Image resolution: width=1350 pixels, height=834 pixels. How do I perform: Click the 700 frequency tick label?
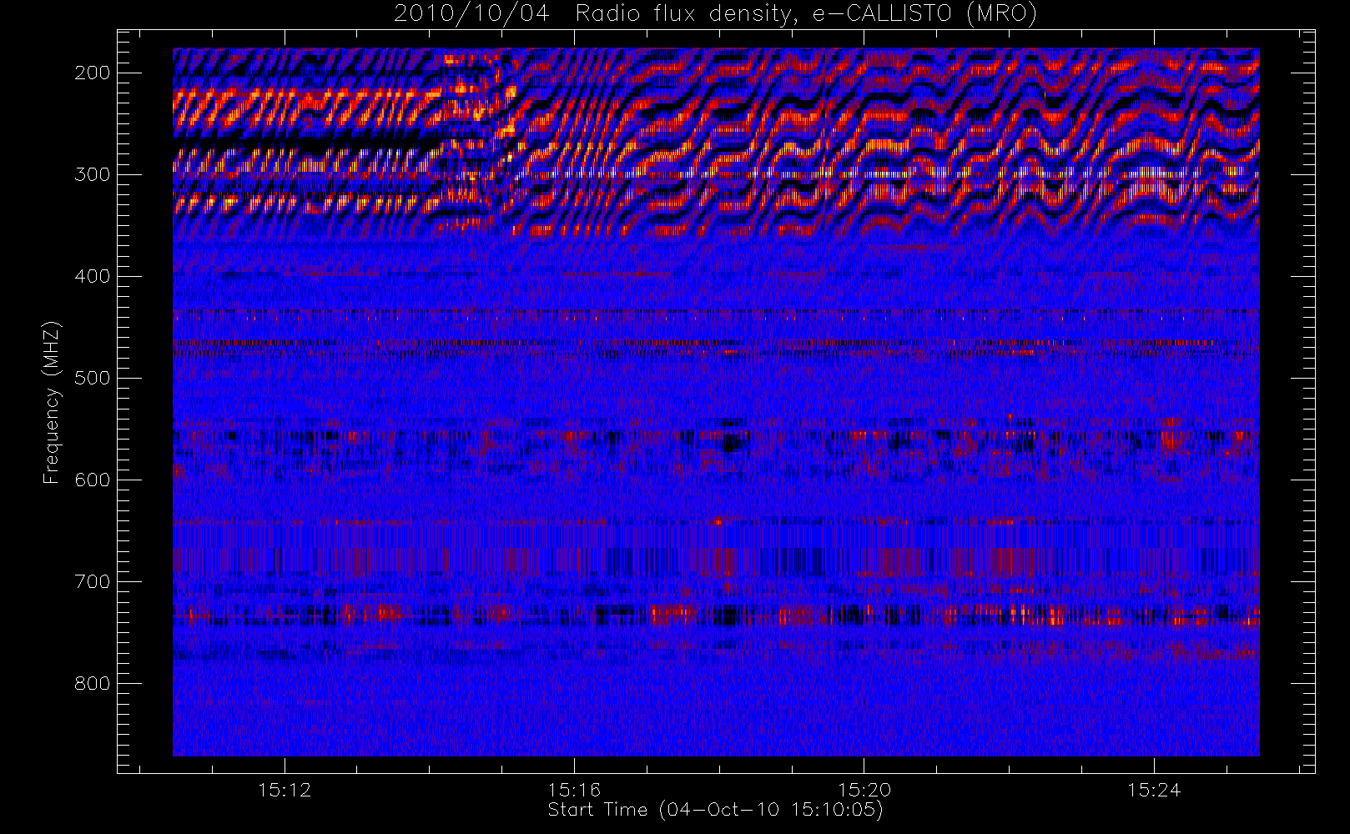point(93,581)
